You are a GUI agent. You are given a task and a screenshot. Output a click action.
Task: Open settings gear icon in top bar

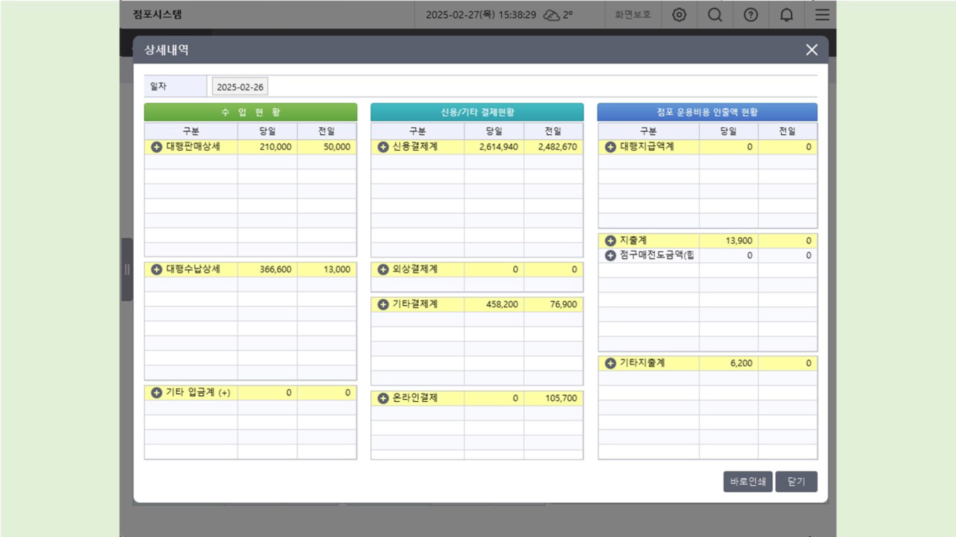(x=679, y=15)
